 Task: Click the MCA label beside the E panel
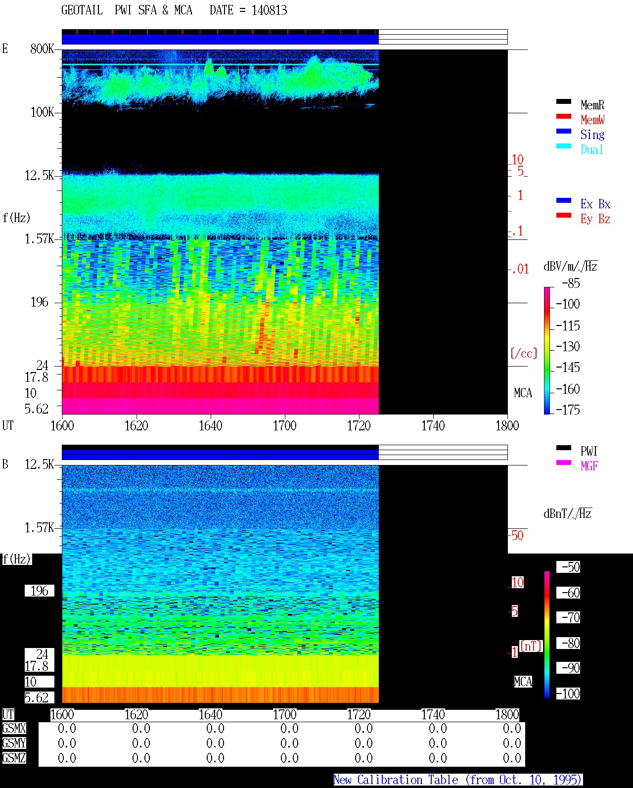coord(523,393)
